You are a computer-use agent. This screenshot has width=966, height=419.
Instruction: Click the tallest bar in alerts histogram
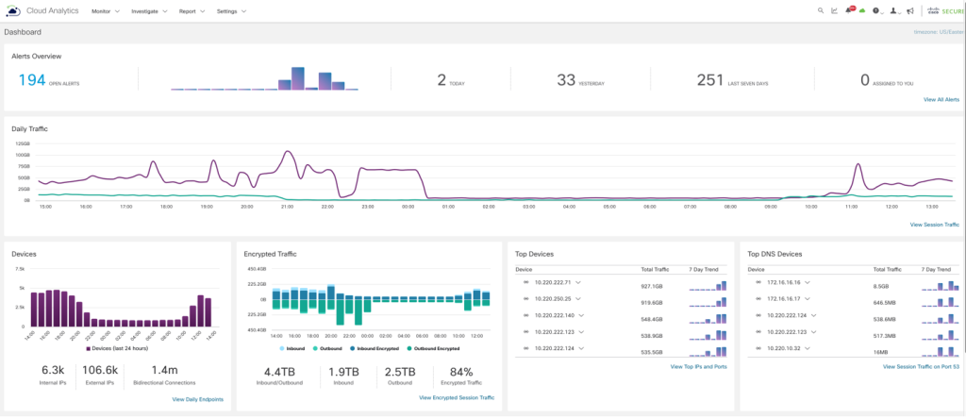pyautogui.click(x=298, y=78)
